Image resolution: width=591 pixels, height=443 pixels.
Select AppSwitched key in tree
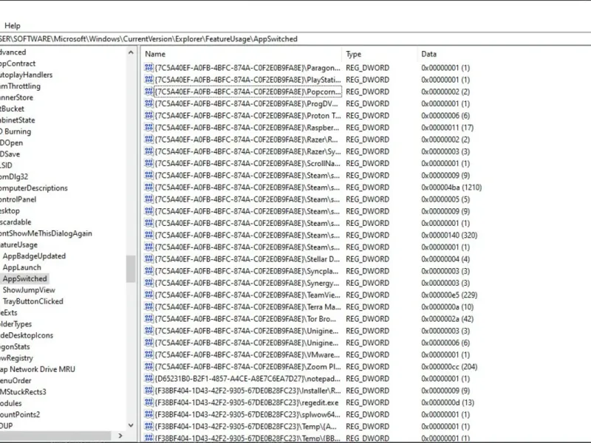(x=25, y=279)
